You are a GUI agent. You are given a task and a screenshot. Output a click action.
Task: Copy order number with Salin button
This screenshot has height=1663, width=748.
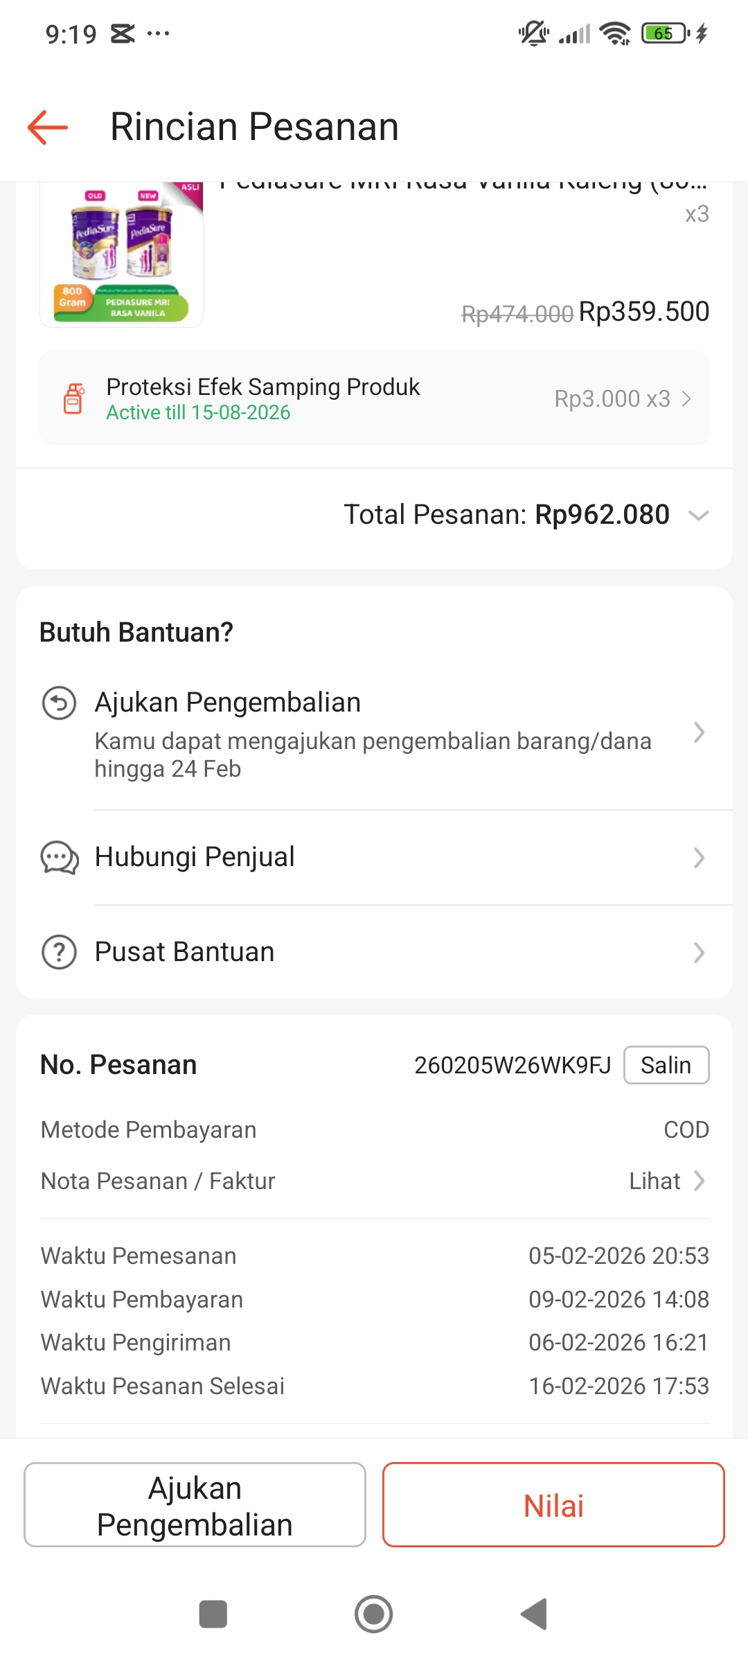tap(666, 1065)
